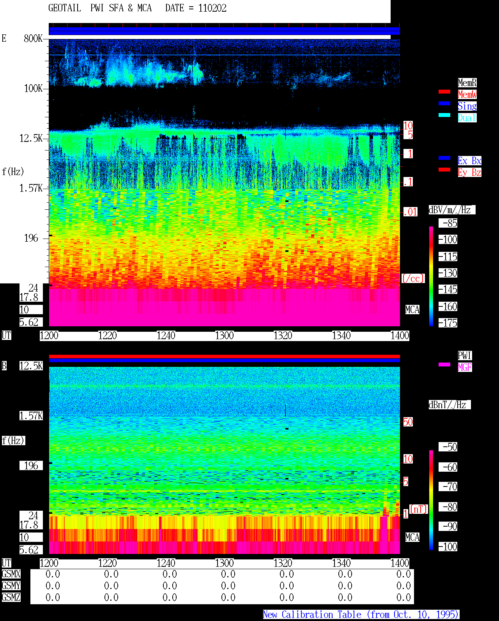
Task: Select the magenta MGF legend swatch
Action: (444, 364)
